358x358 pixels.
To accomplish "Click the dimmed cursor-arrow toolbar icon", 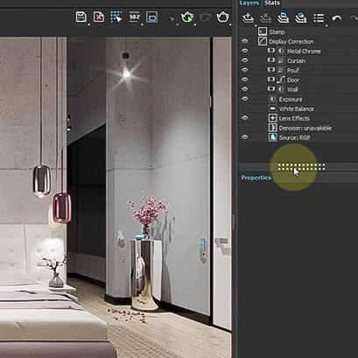I will (x=172, y=18).
